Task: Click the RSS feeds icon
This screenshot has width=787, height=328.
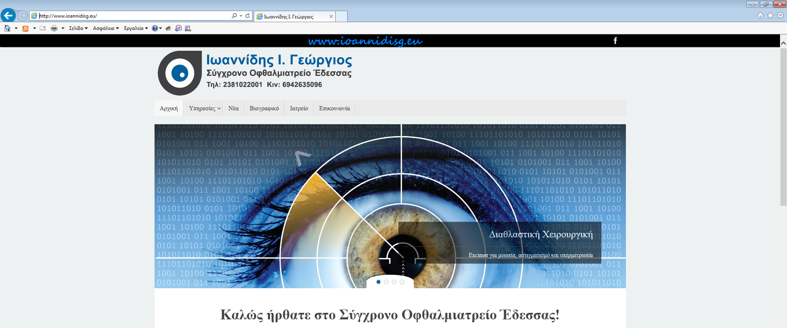Action: (x=25, y=28)
